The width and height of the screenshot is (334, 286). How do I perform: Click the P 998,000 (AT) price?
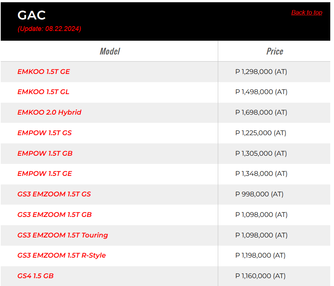(259, 194)
